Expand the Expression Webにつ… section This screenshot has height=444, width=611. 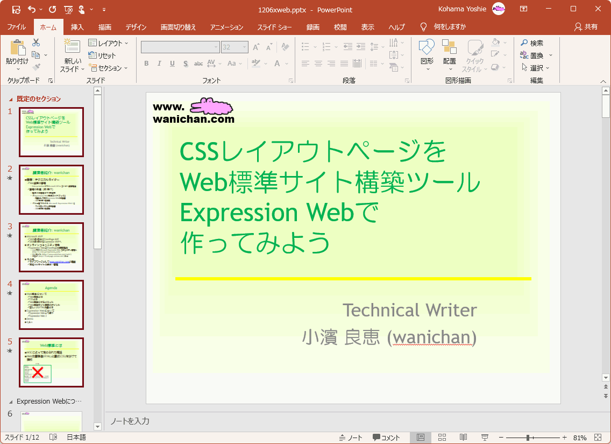tap(11, 401)
